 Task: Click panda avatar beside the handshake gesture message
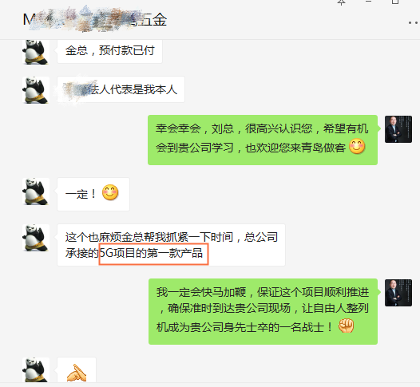point(36,369)
